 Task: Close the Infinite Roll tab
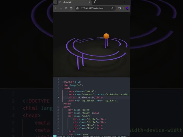pos(89,2)
